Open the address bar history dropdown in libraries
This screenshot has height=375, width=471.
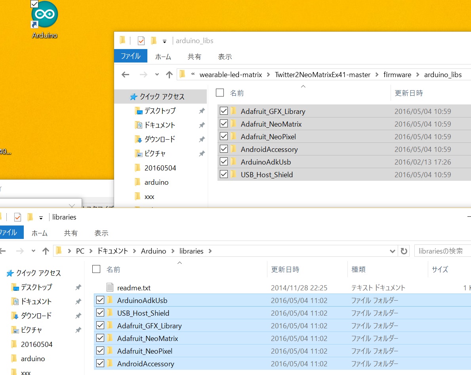[393, 251]
